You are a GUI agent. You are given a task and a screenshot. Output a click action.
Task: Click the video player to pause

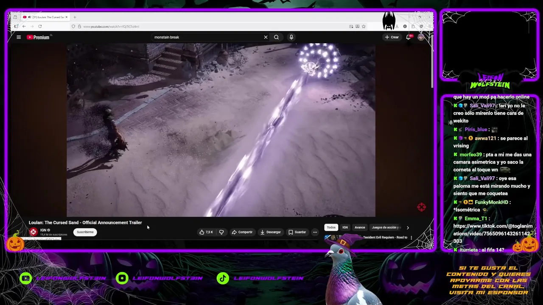(x=221, y=130)
